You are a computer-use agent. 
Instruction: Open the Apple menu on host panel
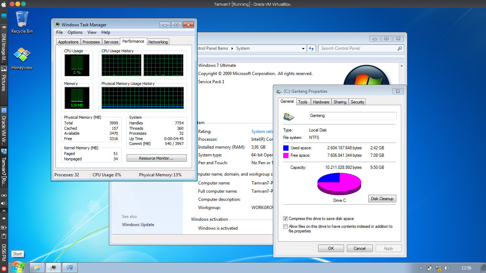[x=4, y=5]
